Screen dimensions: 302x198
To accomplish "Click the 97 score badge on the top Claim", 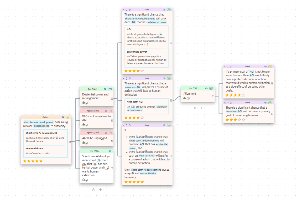I will point(169,10).
